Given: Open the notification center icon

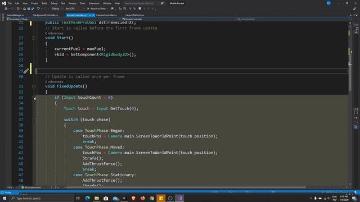Looking at the screenshot, I should (x=354, y=198).
